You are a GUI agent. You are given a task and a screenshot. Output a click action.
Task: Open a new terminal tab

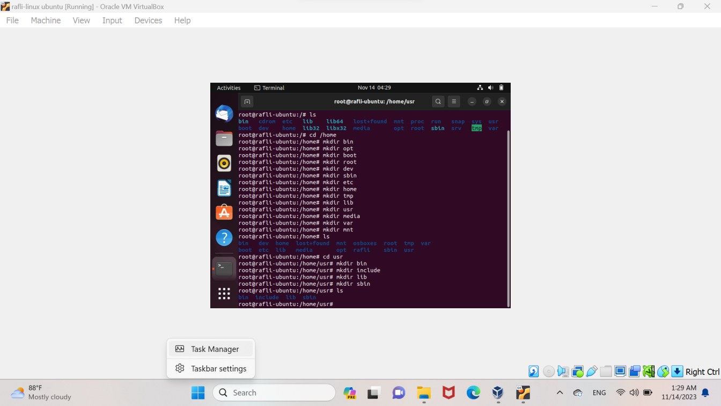pyautogui.click(x=247, y=102)
